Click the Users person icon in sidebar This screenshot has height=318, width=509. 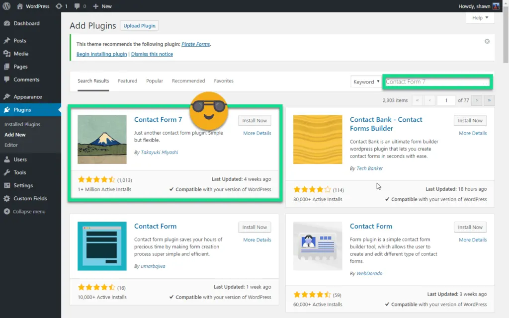(x=7, y=159)
